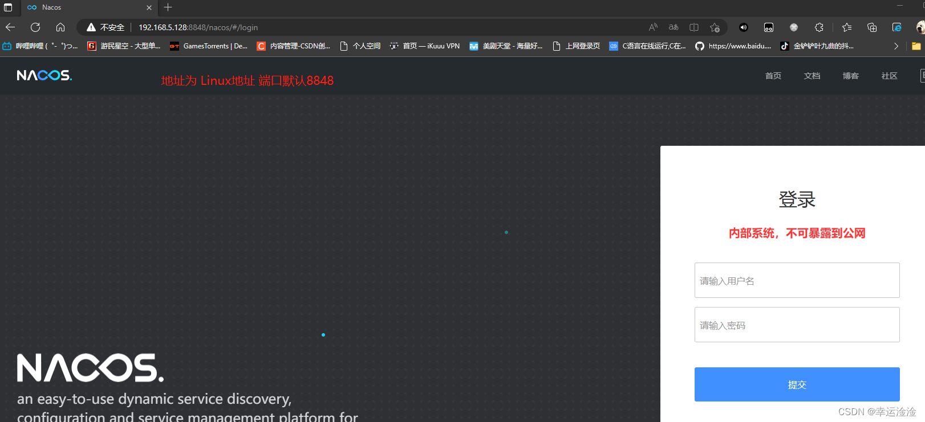Image resolution: width=925 pixels, height=422 pixels.
Task: Click the Internet Explorer mode icon
Action: point(897,27)
